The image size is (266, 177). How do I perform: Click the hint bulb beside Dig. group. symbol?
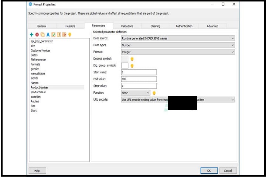coord(132,66)
